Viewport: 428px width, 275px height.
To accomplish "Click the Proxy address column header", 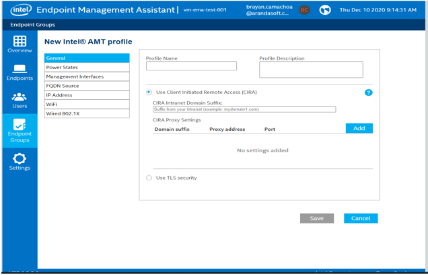I will pos(227,129).
